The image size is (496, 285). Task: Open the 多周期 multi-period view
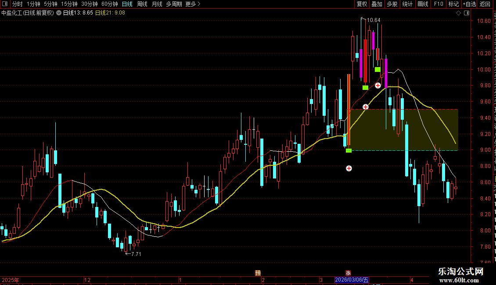[x=174, y=4]
